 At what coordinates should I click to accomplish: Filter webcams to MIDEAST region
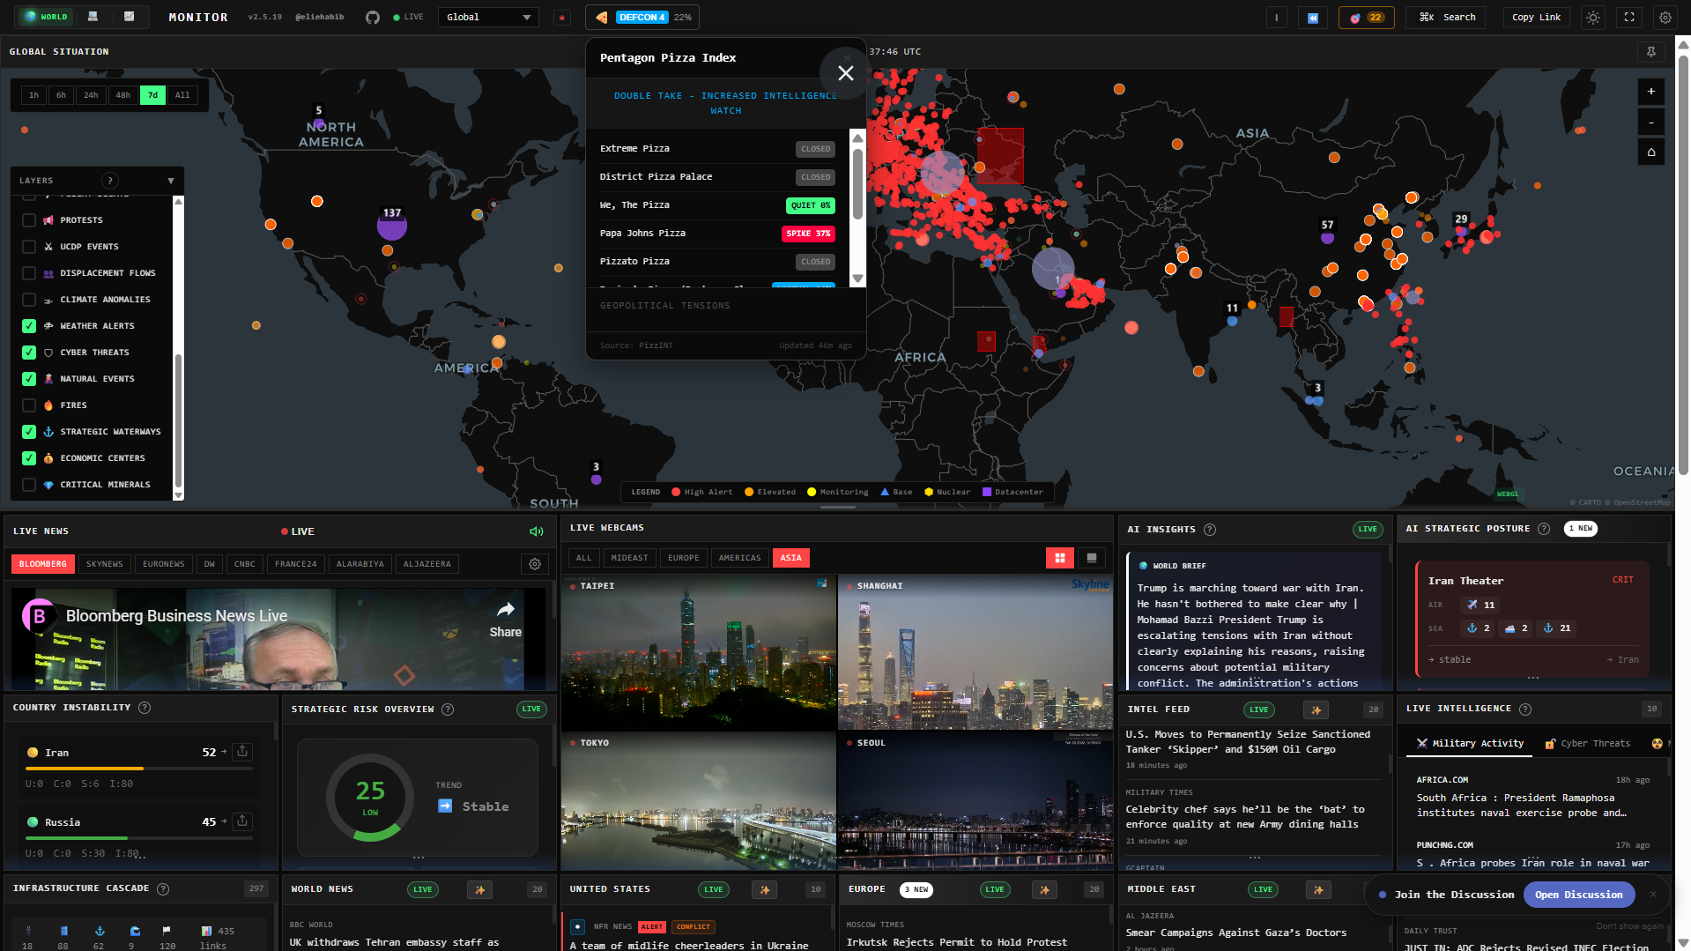click(629, 558)
